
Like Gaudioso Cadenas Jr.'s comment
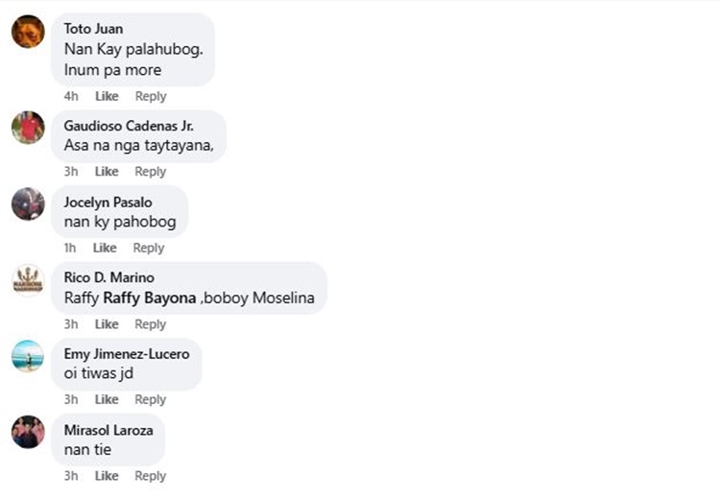(x=107, y=172)
